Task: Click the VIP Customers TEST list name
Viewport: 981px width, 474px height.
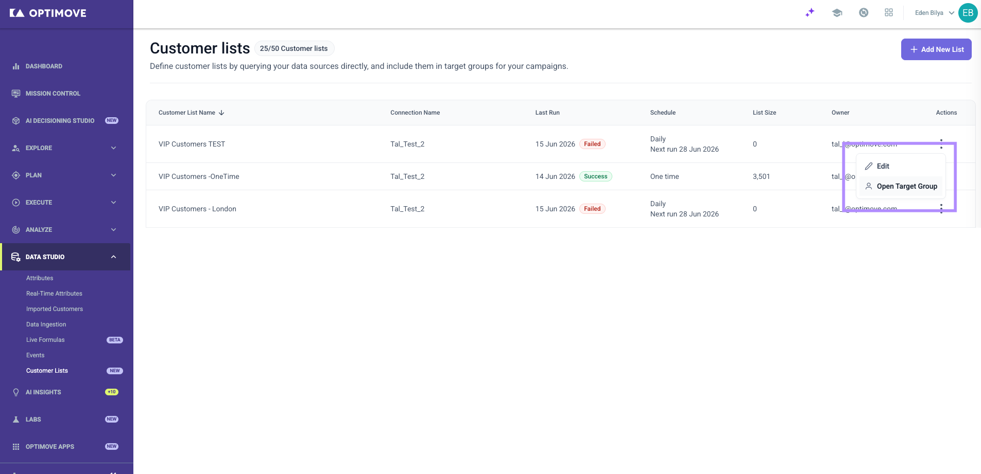Action: 192,144
